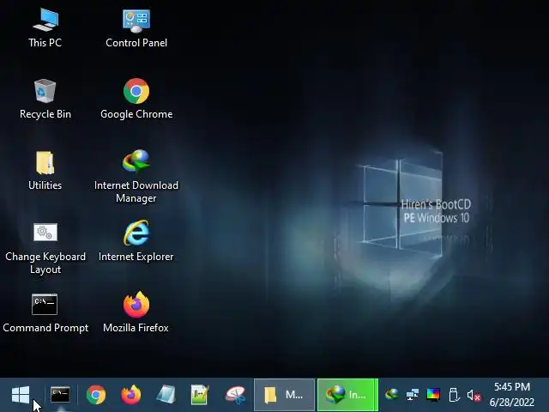Open the green notepad taskbar icon
Screen dimensions: 549x412
[200, 395]
